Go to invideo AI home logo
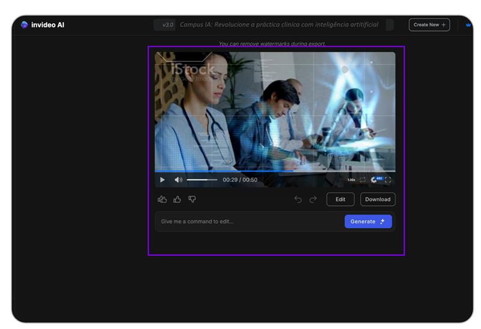The image size is (481, 329). pos(42,25)
